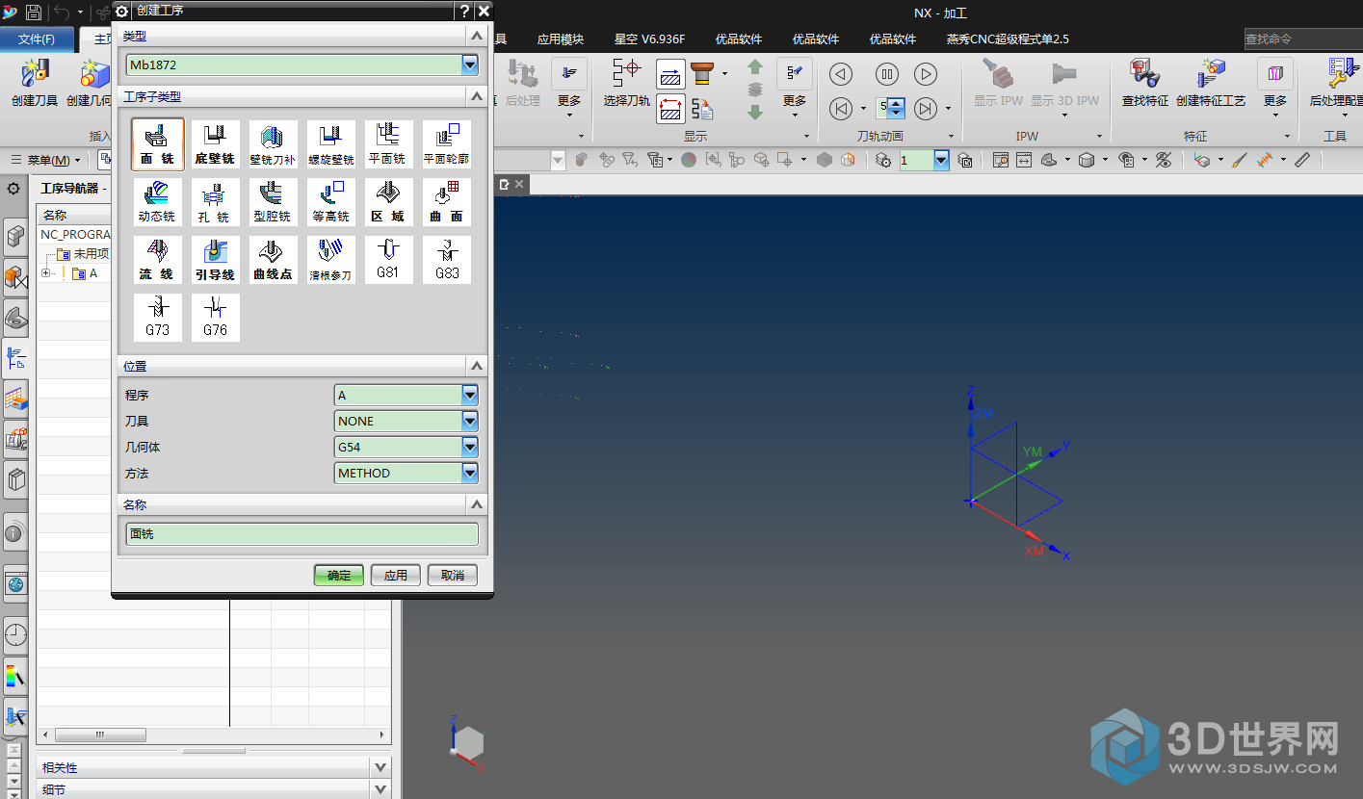This screenshot has width=1363, height=799.
Task: Open the 菜单(M) menu dropdown
Action: [x=47, y=160]
